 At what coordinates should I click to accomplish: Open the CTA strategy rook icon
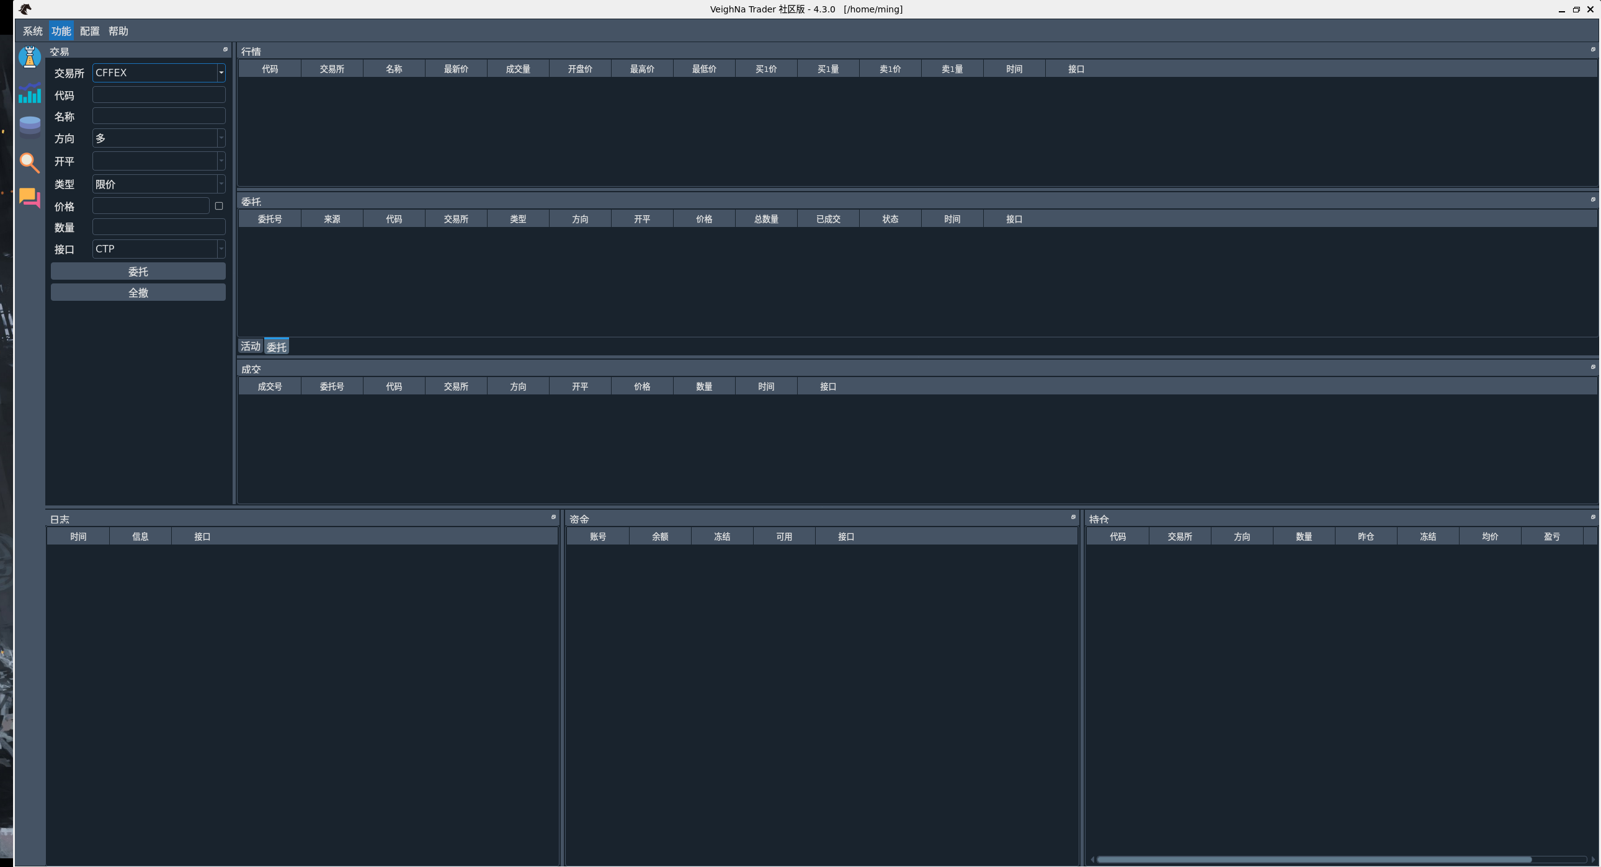(29, 57)
